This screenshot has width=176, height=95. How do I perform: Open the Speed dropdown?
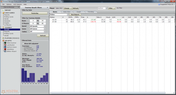pos(45,26)
